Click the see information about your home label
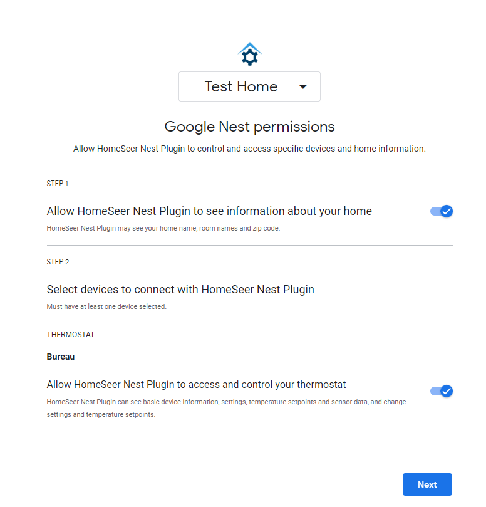Viewport: 486px width, 507px height. (209, 211)
